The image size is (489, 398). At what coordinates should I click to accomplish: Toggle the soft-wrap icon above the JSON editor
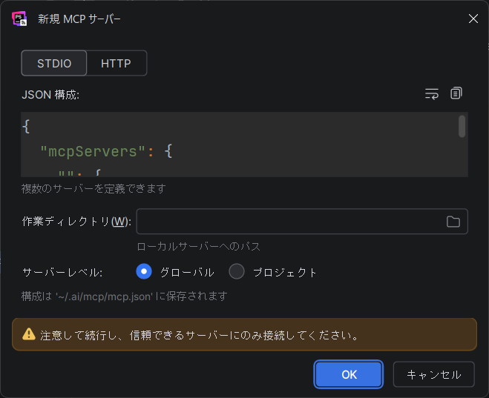click(432, 93)
